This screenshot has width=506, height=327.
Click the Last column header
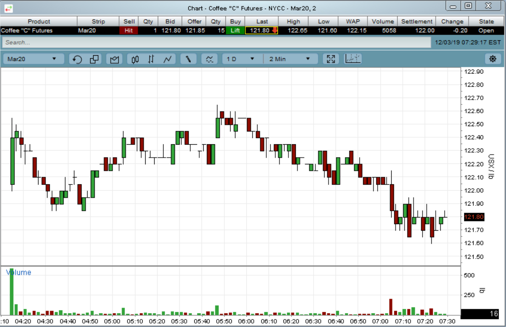(262, 22)
